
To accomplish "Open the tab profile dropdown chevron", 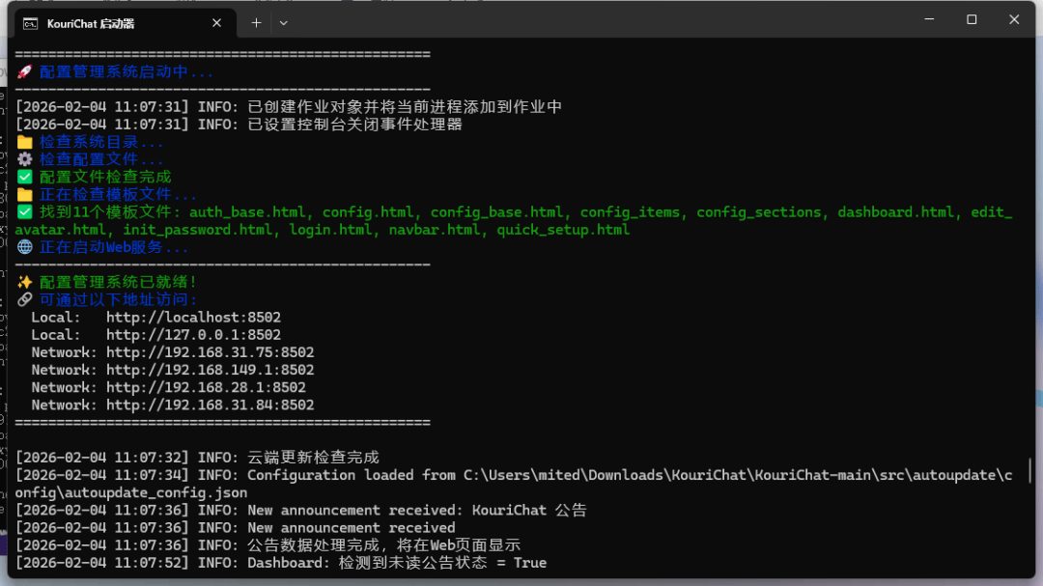I will (x=283, y=23).
